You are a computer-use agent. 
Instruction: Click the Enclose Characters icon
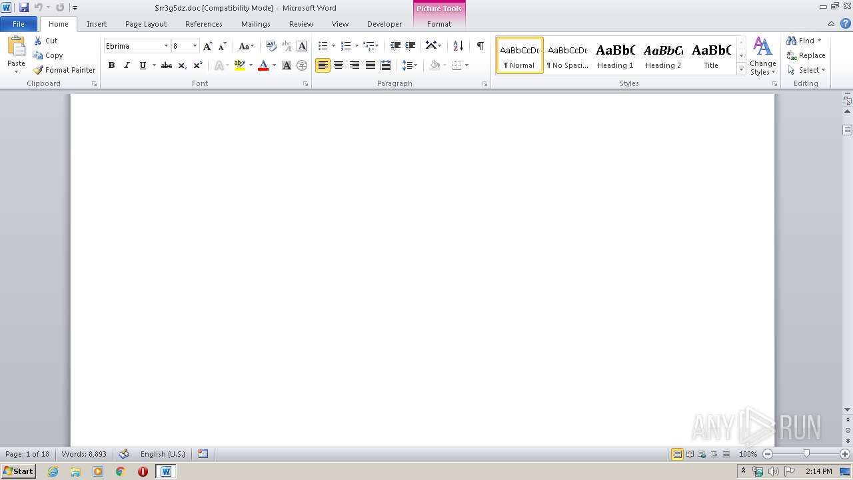(302, 65)
